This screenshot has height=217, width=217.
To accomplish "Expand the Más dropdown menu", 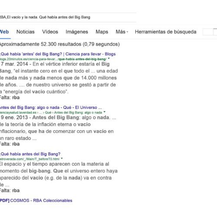I will [122, 32].
